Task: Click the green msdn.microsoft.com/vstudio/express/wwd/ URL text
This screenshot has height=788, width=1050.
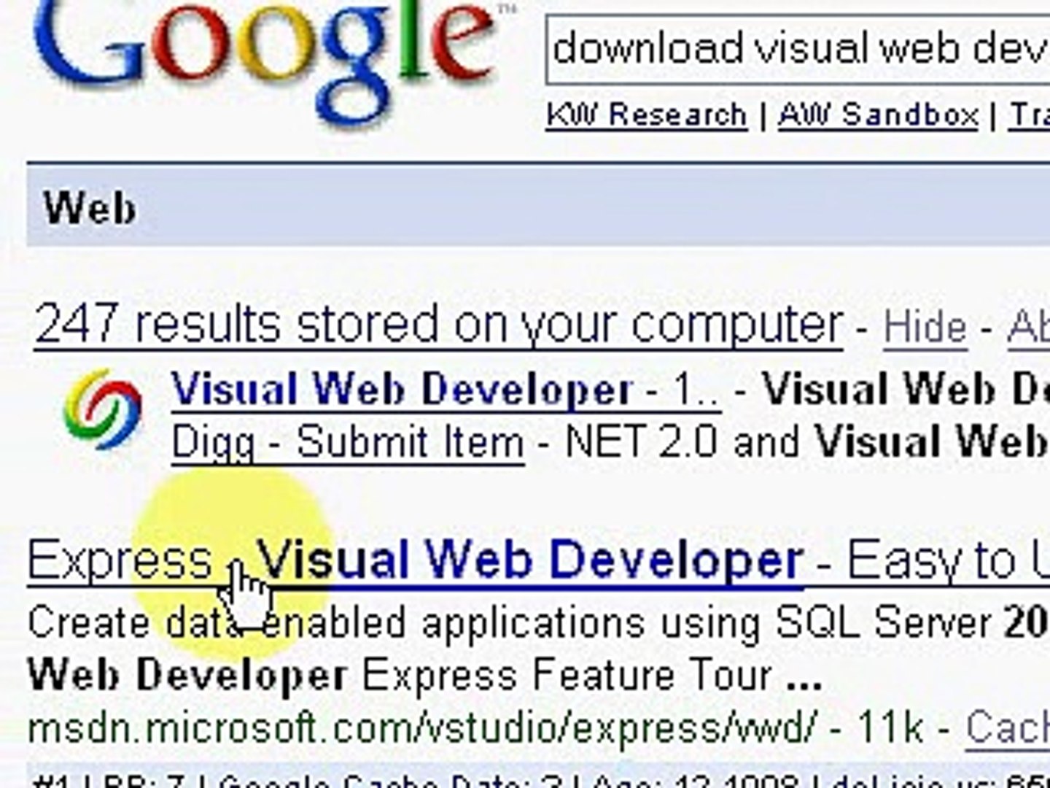Action: (421, 727)
